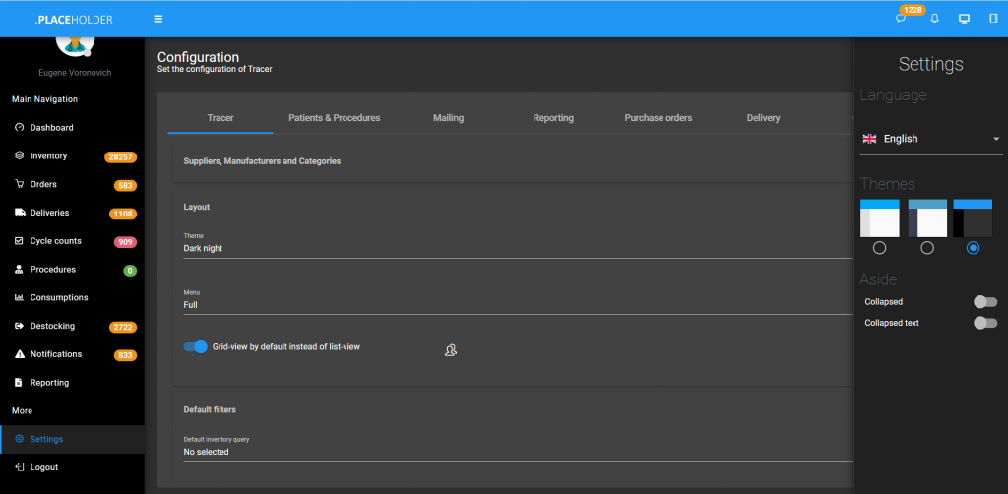Click the hamburger menu icon in header
1008x494 pixels.
point(158,19)
